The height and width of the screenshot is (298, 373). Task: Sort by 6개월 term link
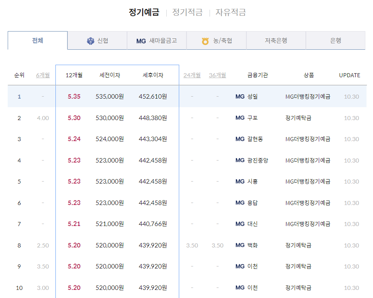pos(43,75)
